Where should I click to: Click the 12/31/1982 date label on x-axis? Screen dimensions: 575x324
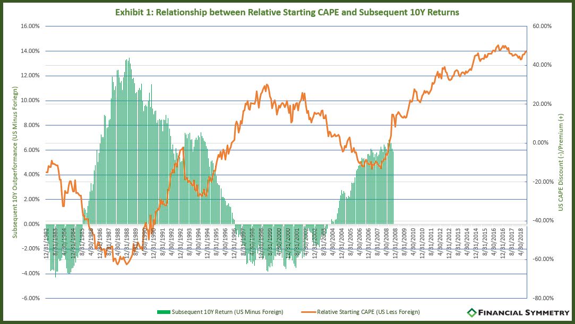point(47,243)
